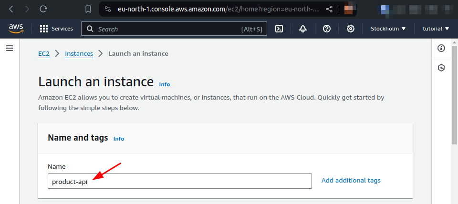Open the Stockholm region dropdown

[x=388, y=29]
